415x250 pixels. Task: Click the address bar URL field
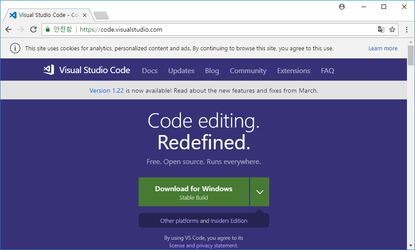(223, 29)
